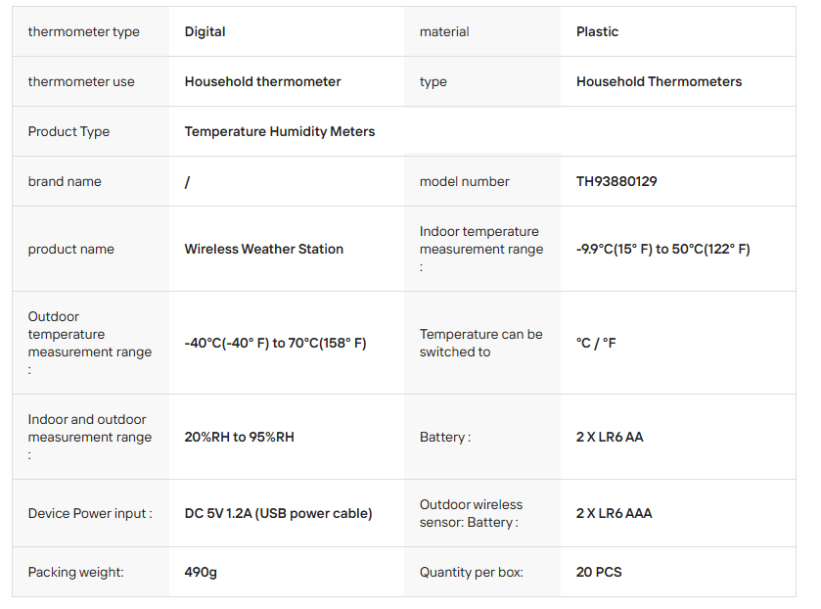Click the '2 X LR6 AA' battery value
The image size is (821, 609).
(x=610, y=438)
